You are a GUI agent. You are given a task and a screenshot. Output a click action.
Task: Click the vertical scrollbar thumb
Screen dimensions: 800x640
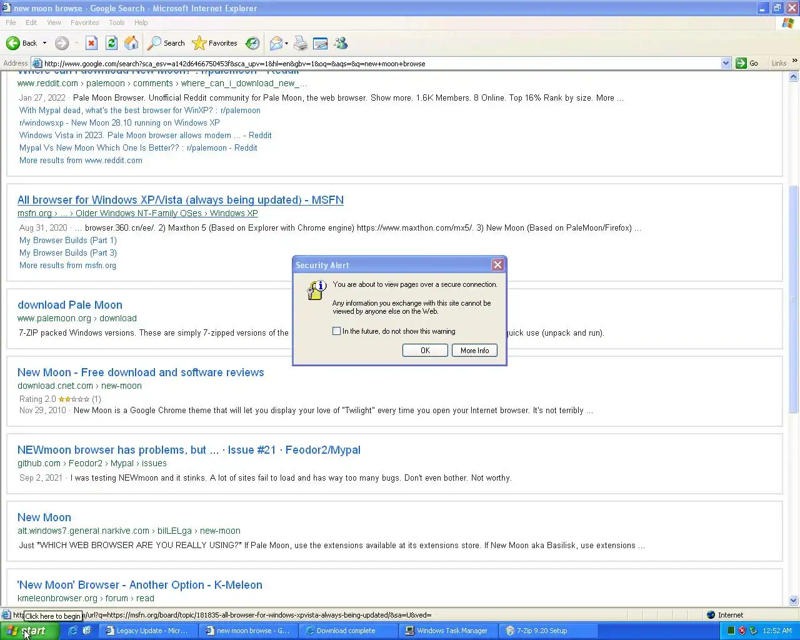click(794, 299)
